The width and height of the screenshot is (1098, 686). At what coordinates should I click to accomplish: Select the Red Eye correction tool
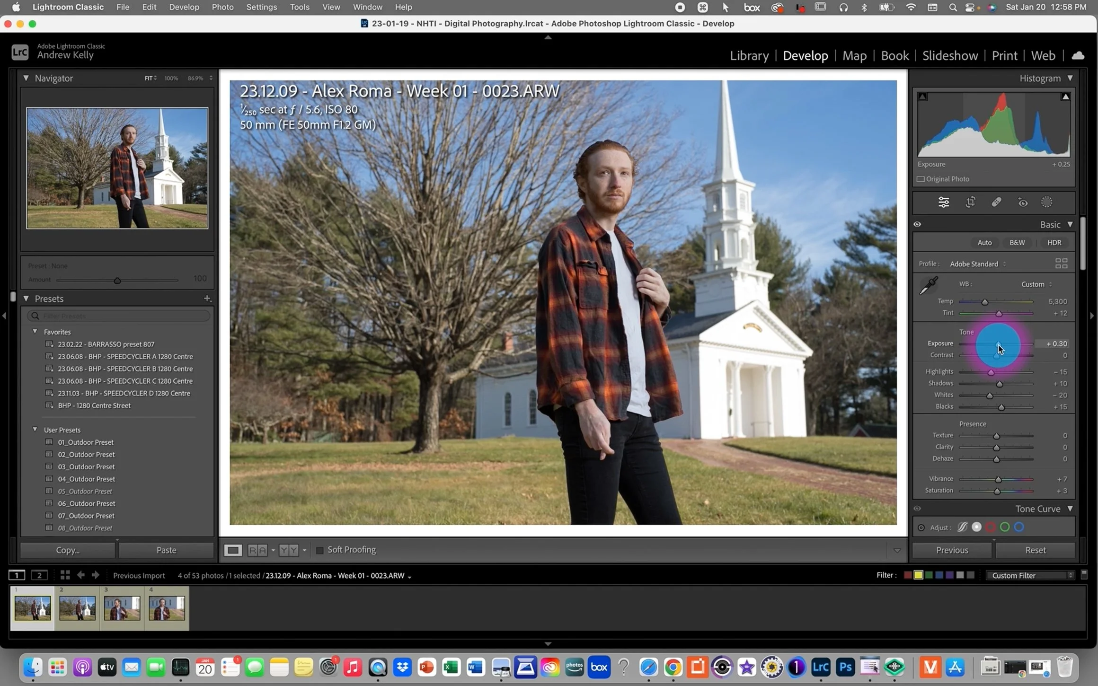pyautogui.click(x=1022, y=202)
